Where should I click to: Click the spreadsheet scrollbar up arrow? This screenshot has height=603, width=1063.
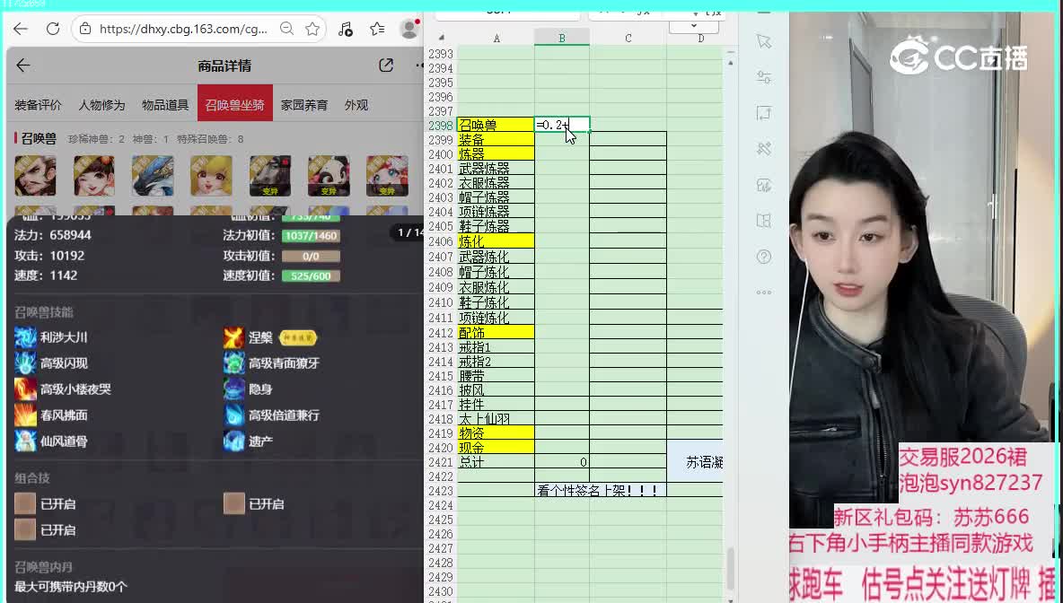731,63
